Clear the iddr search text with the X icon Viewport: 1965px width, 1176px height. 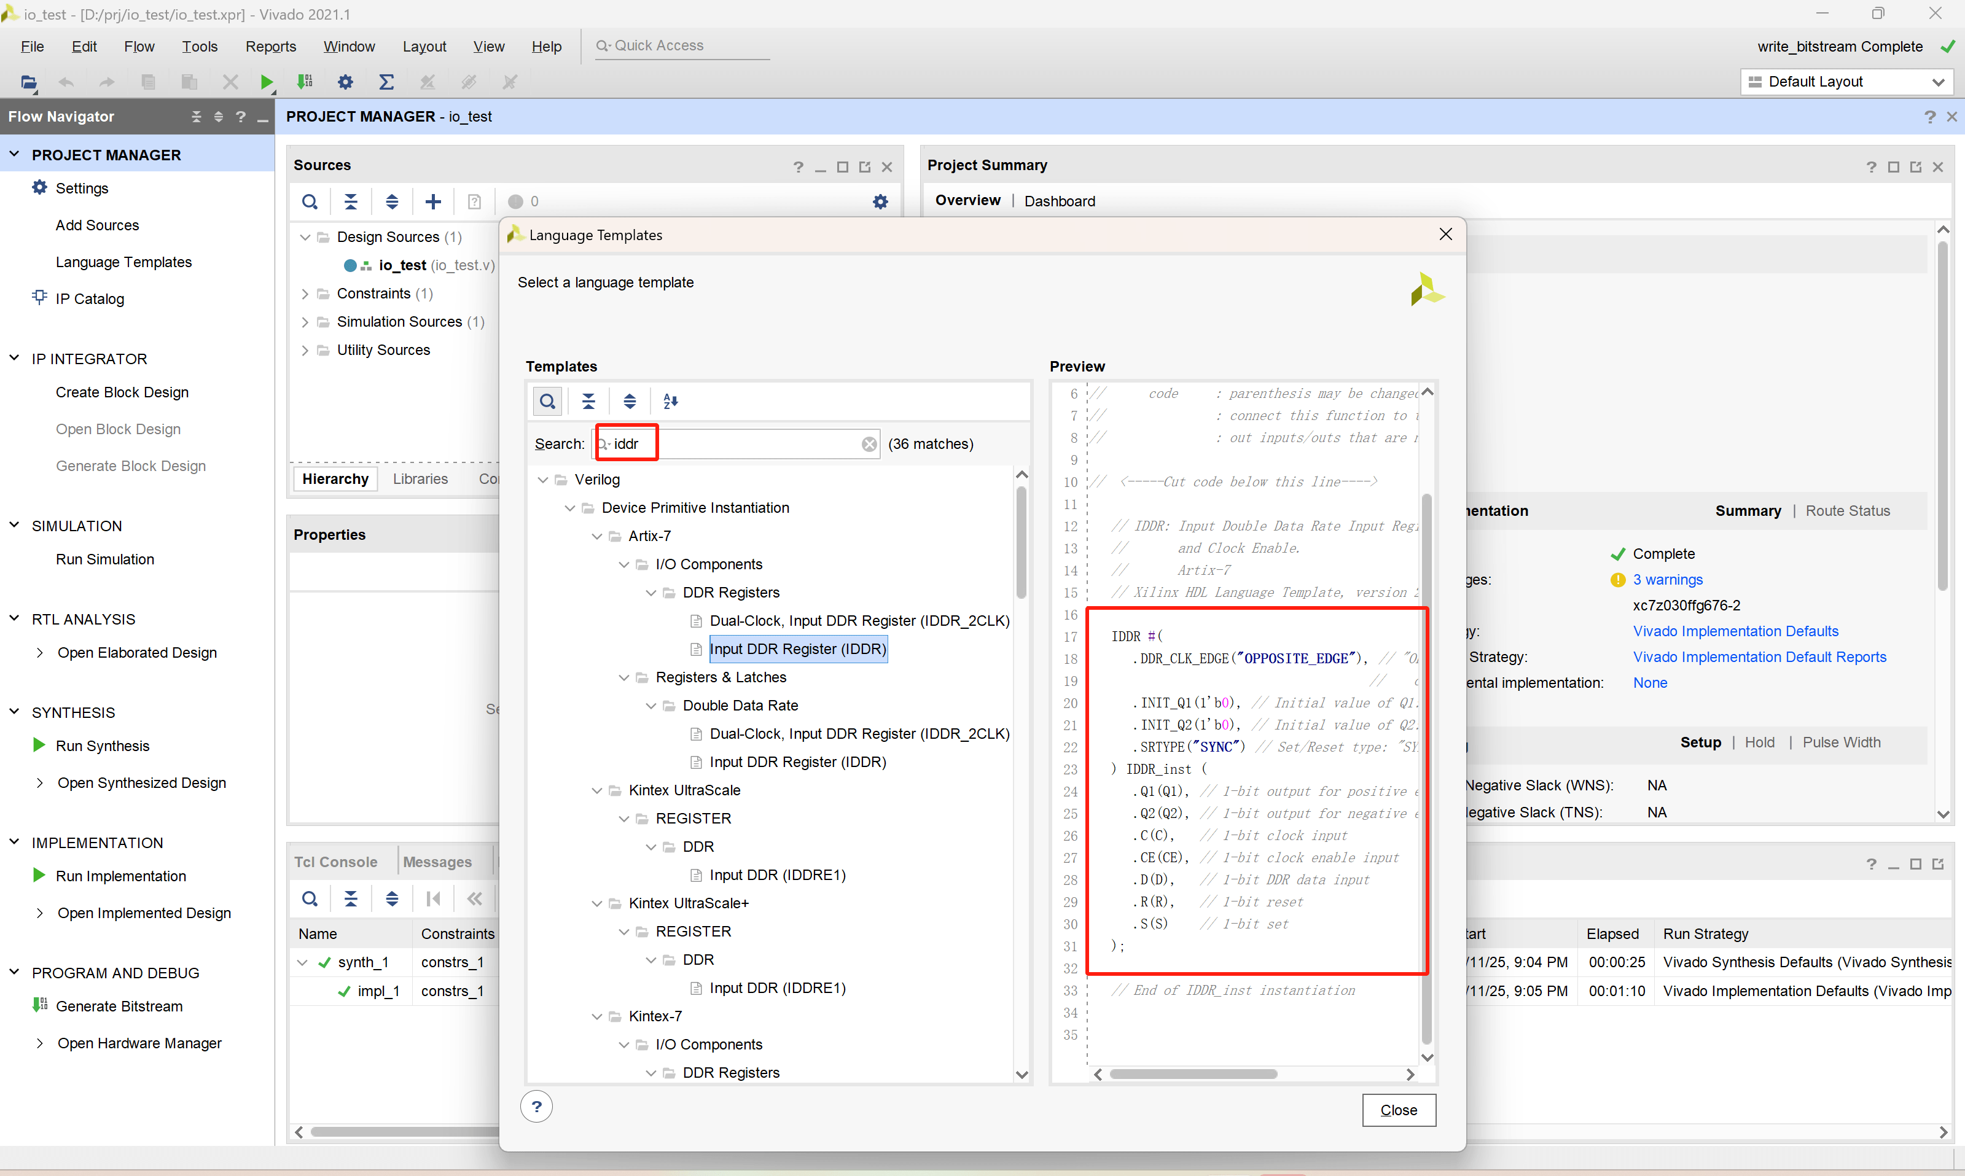point(869,444)
